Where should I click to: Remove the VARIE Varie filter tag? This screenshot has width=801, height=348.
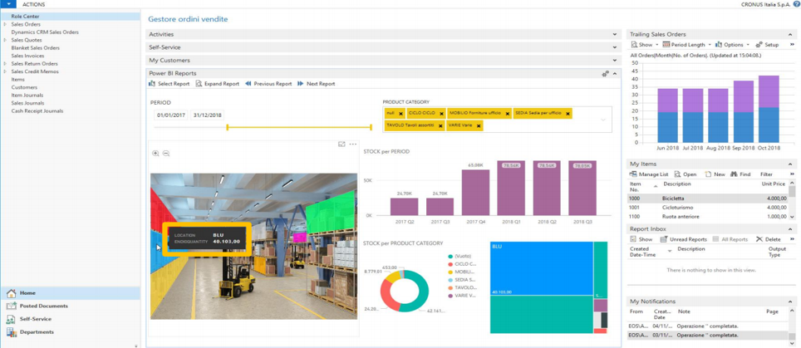(479, 126)
